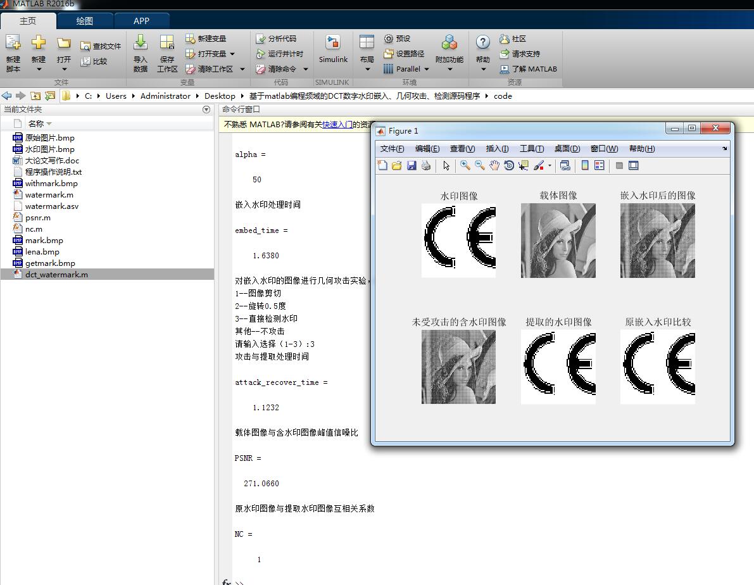Click the 快速入门 (Getting Started) link
754x585 pixels.
pos(337,125)
